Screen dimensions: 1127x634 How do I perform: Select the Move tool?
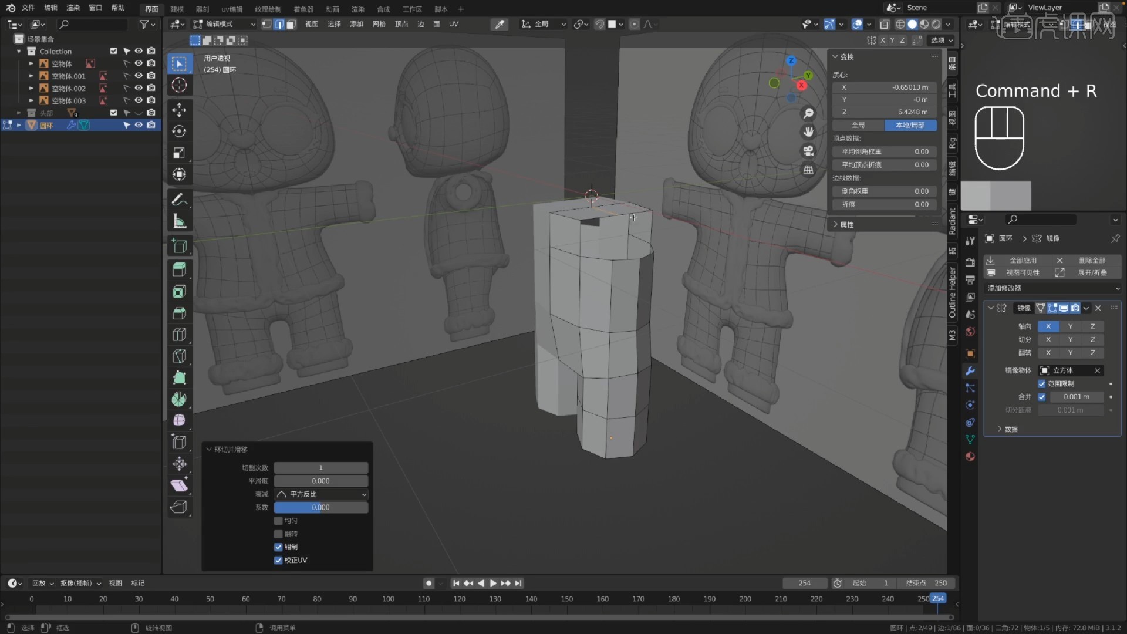179,110
